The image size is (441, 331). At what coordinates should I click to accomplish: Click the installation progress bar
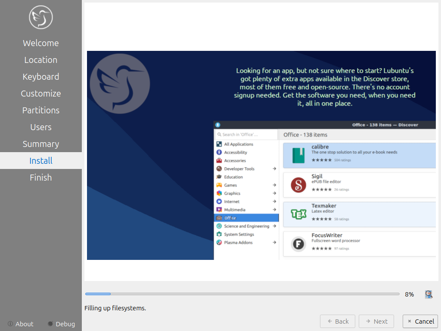[x=242, y=294]
